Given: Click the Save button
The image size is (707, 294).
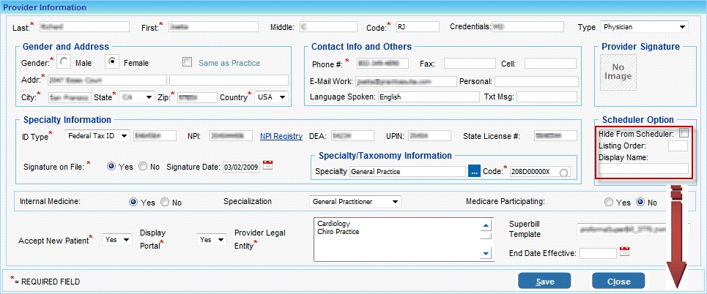Looking at the screenshot, I should (544, 282).
